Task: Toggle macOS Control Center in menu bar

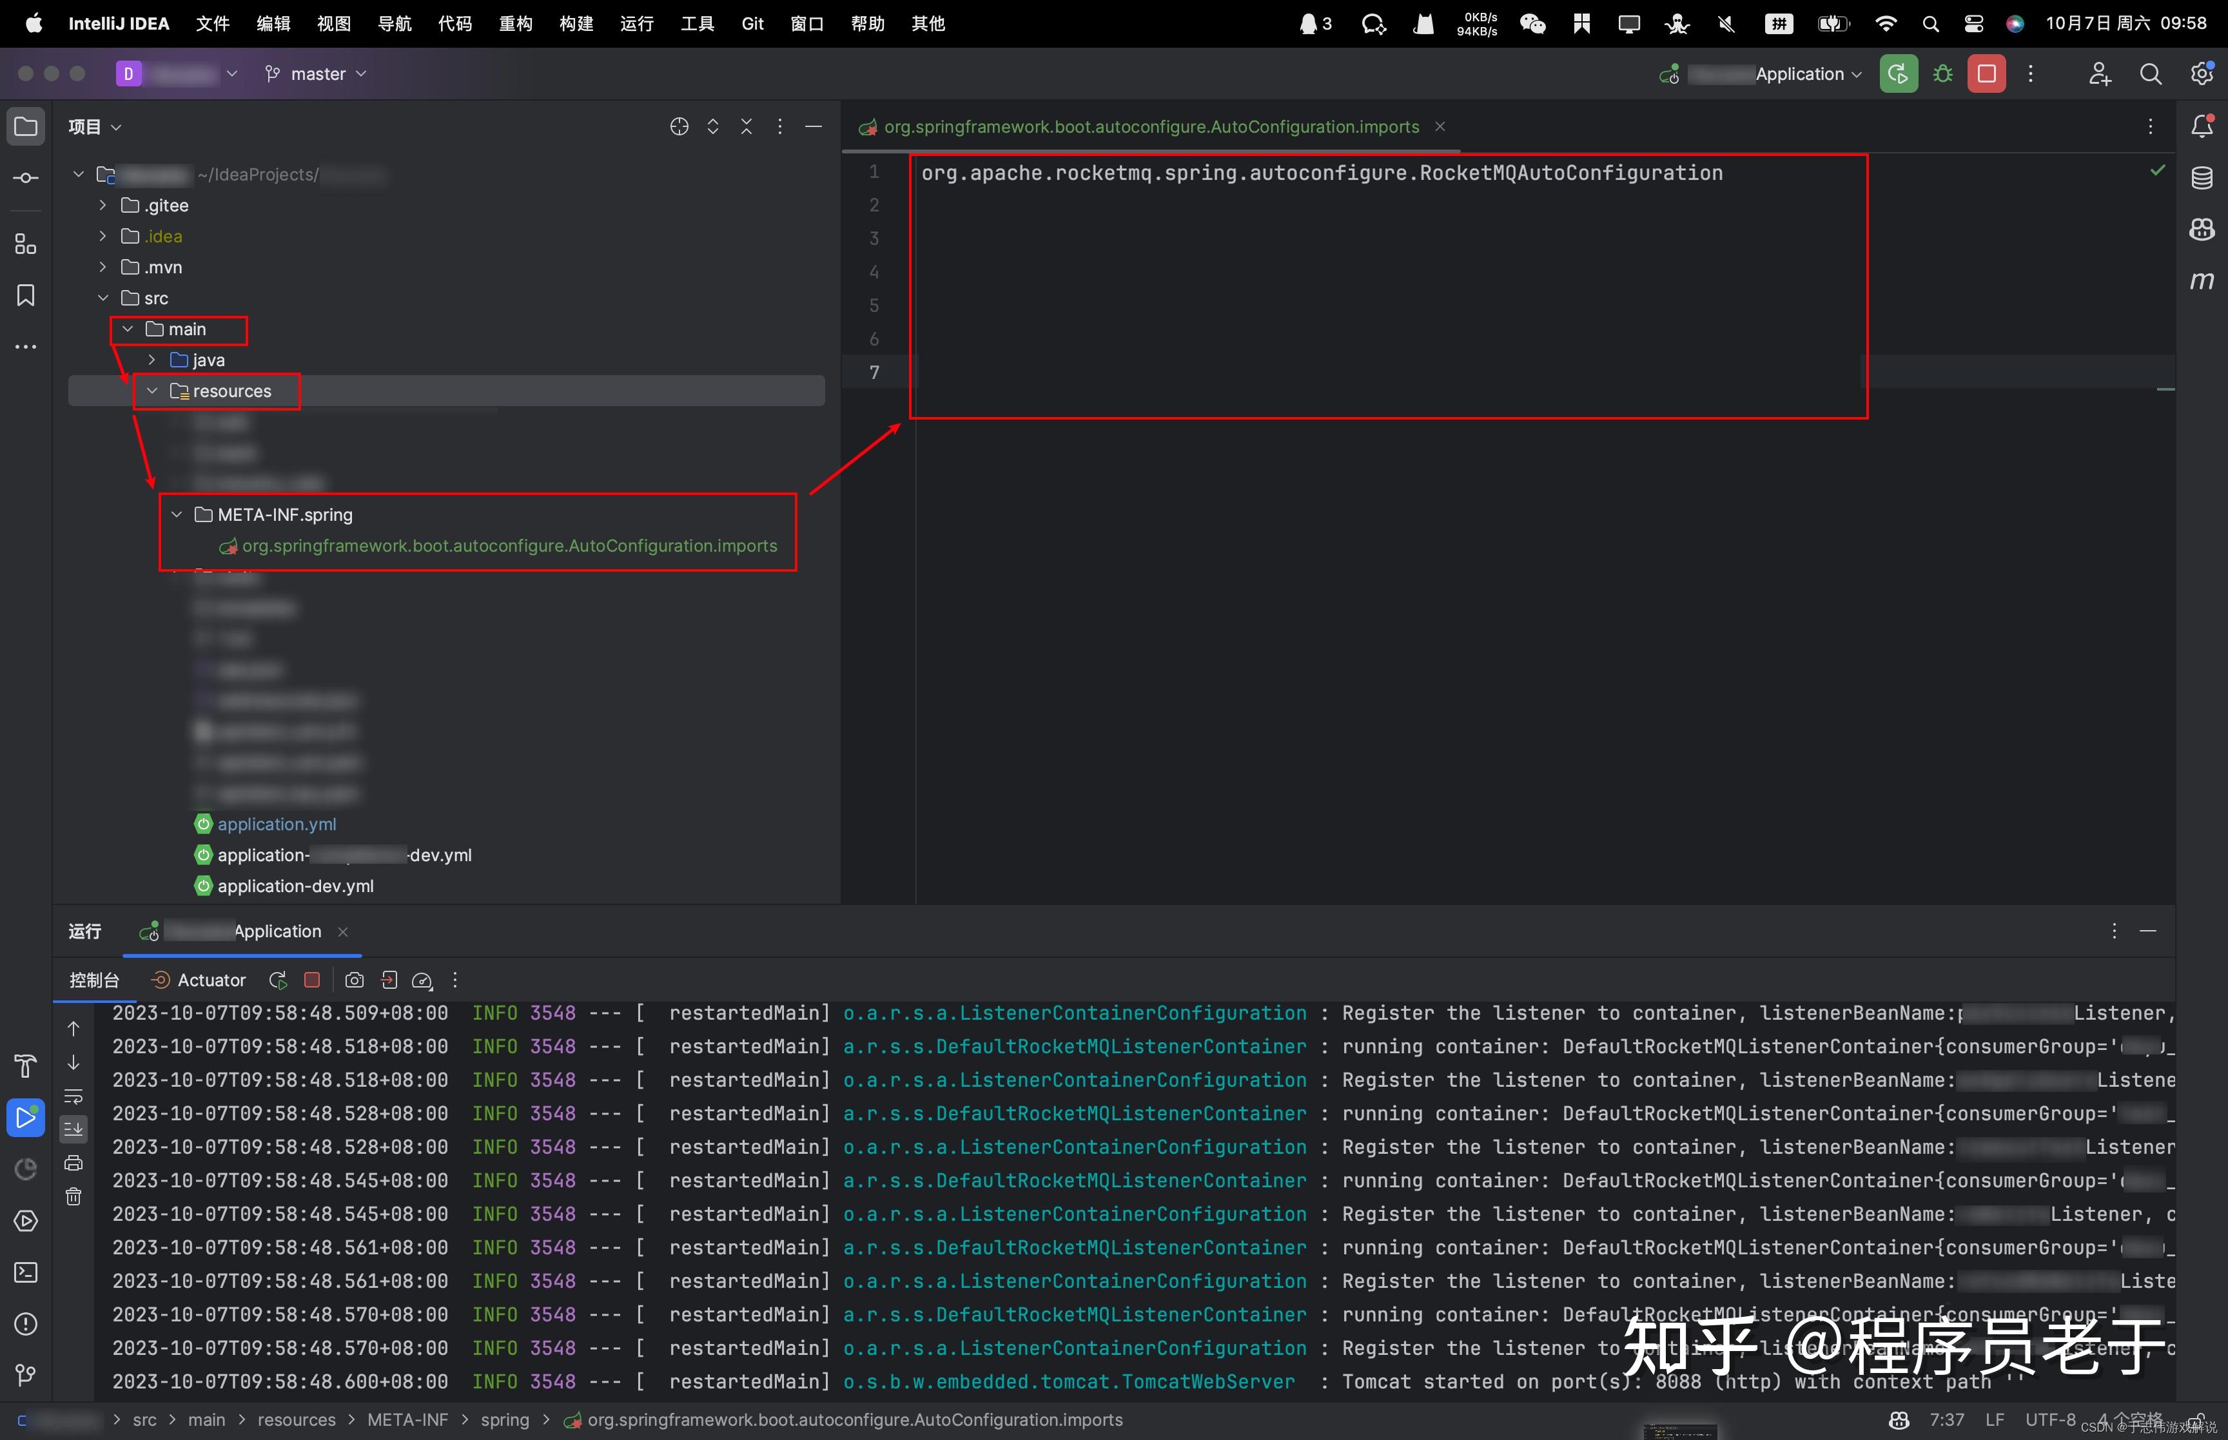Action: pyautogui.click(x=1974, y=24)
